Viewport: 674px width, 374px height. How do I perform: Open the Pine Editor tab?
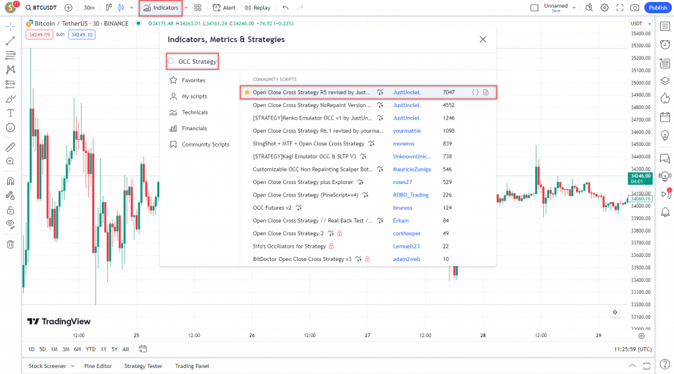[97, 366]
